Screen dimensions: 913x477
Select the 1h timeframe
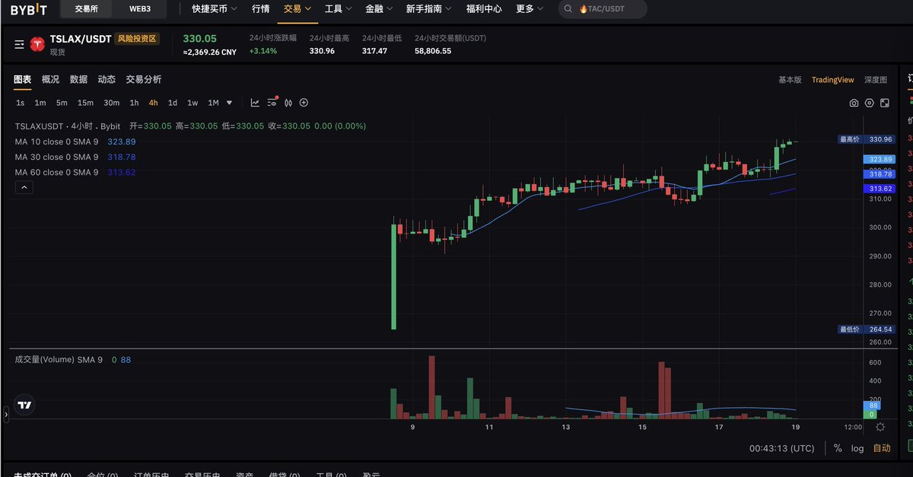[x=134, y=103]
